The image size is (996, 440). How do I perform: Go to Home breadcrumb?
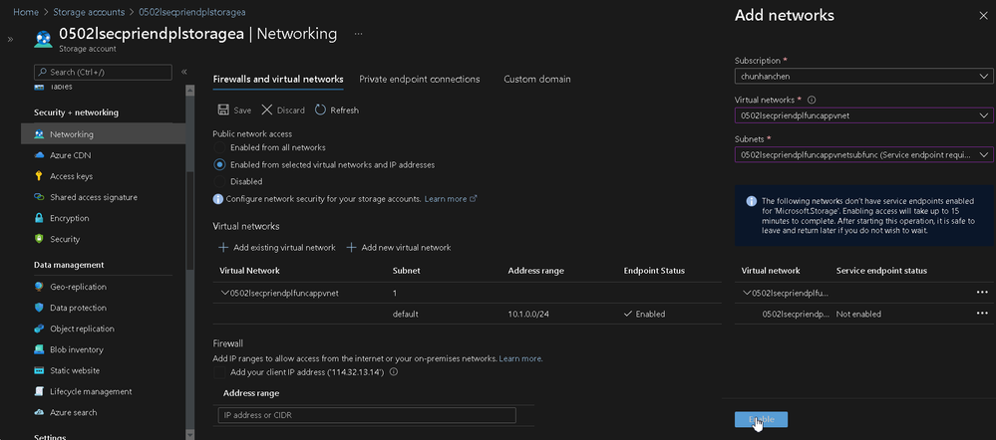click(x=25, y=12)
